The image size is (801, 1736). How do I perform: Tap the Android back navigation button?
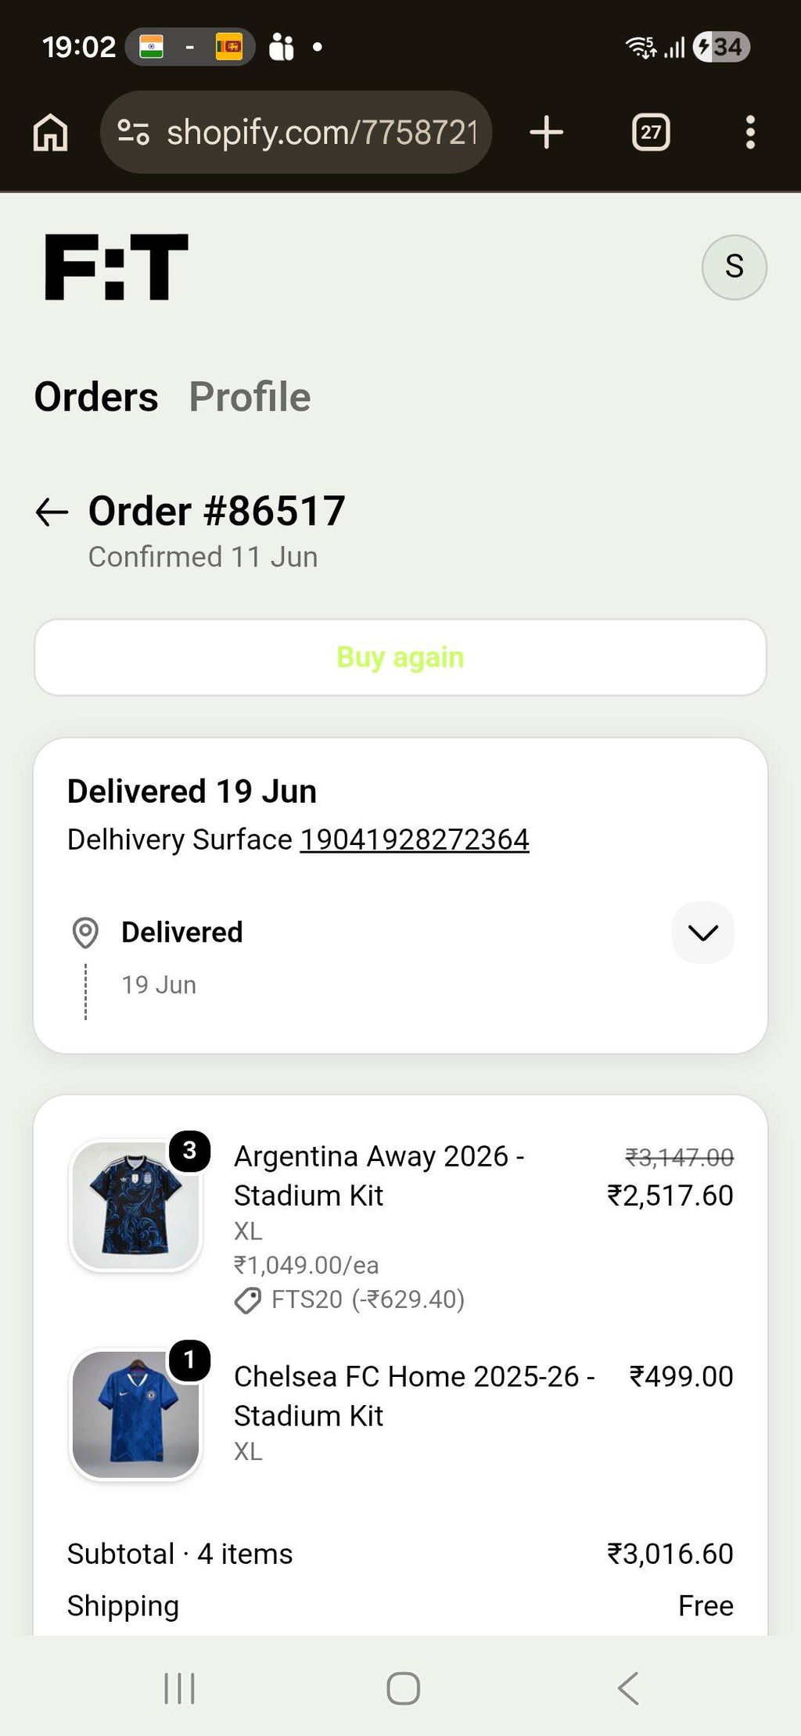628,1687
